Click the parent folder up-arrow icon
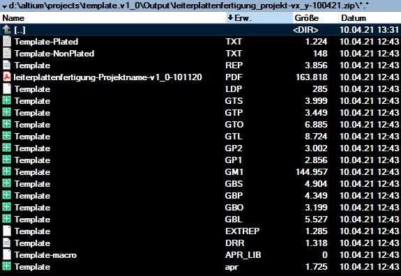This screenshot has width=401, height=276. click(7, 30)
